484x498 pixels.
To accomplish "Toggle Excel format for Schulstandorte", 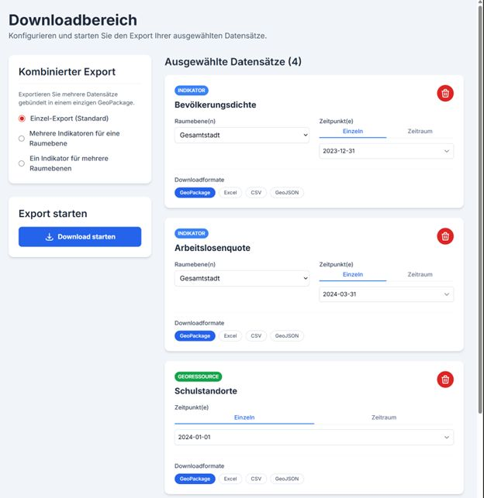I will tap(230, 479).
